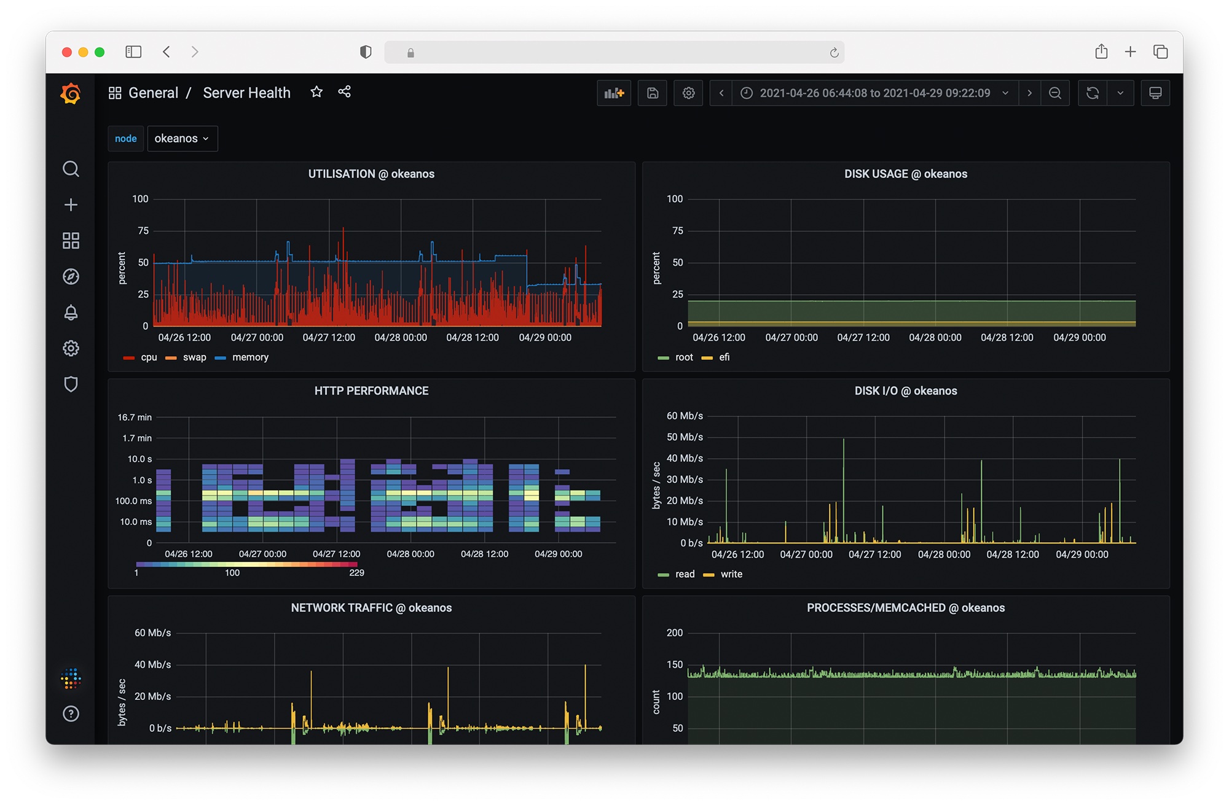Toggle the cpu series in legend
The image size is (1229, 805).
point(149,357)
